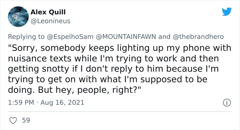This screenshot has width=240, height=130.
Task: Click the tweet line starting "Sorry, somebody"
Action: click(x=120, y=48)
